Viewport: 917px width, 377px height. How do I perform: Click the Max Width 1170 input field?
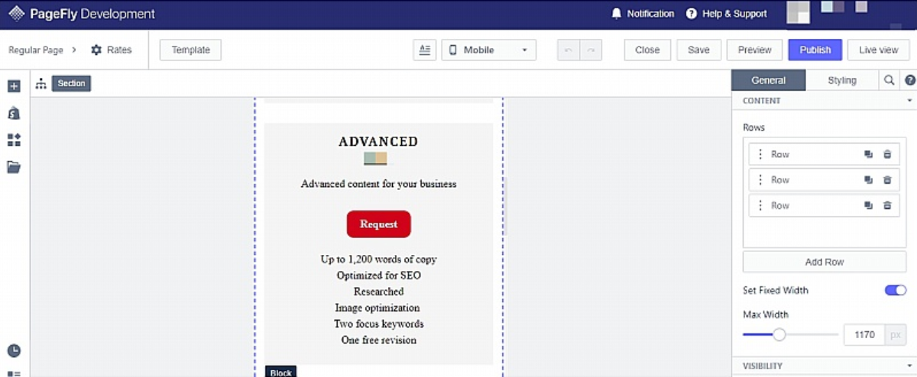coord(864,334)
